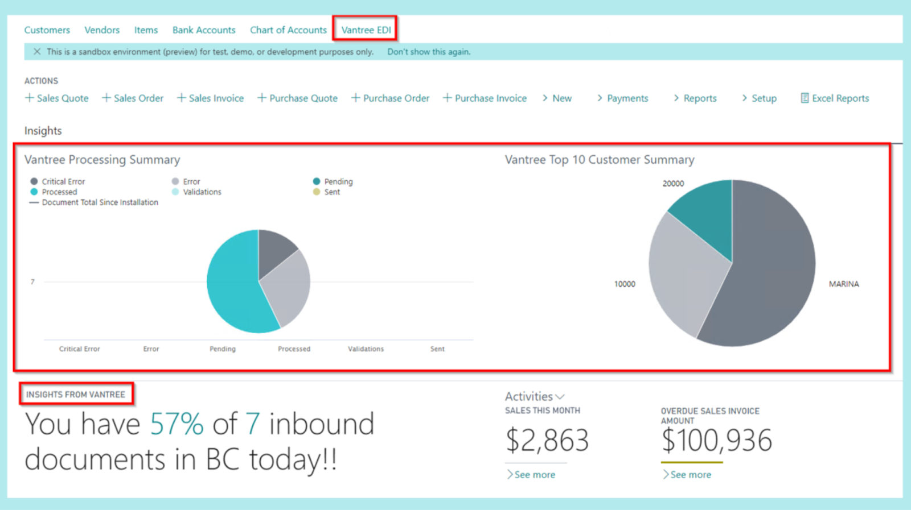
Task: Open the Customers page link
Action: pyautogui.click(x=47, y=30)
